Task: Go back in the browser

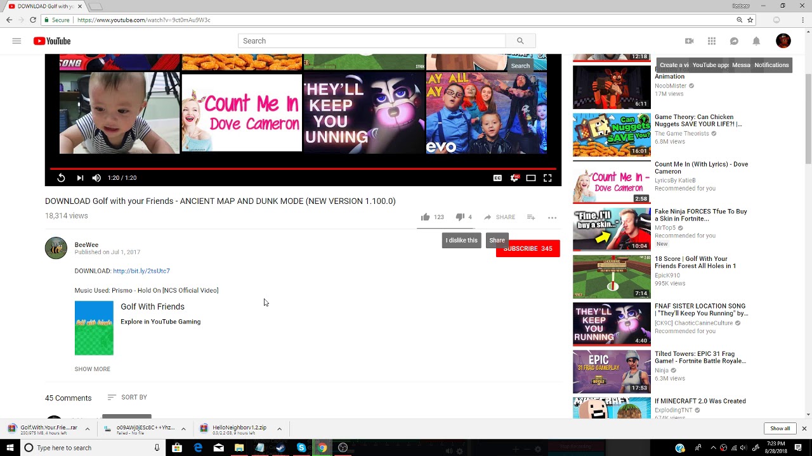Action: [9, 20]
